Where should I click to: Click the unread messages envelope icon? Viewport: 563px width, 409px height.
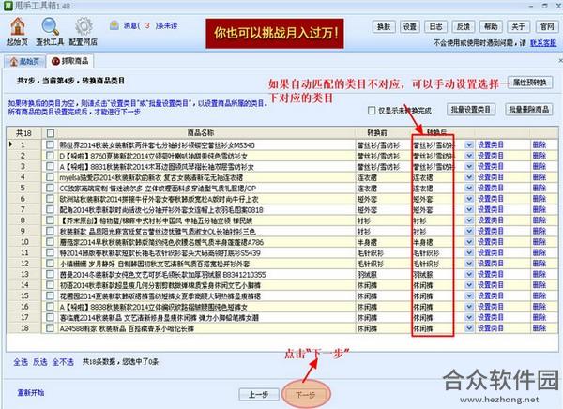click(114, 25)
